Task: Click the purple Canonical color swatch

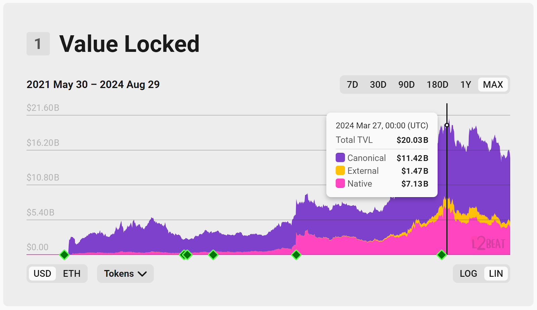Action: [340, 158]
